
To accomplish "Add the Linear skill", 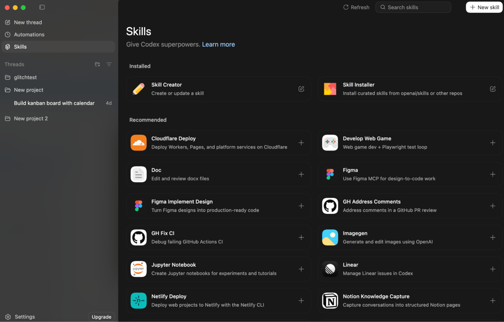I will point(493,269).
